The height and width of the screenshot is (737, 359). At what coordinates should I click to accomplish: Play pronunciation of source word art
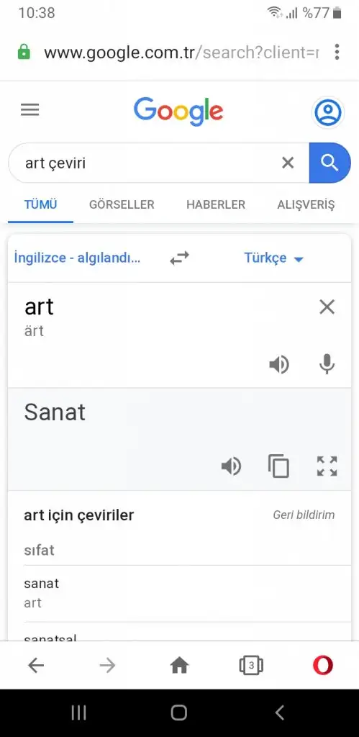279,365
